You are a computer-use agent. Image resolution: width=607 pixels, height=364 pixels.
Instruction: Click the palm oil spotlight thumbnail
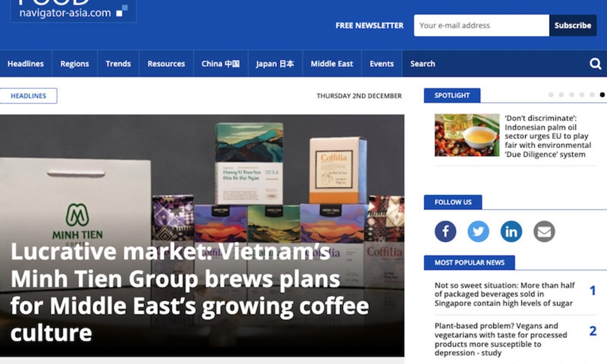pos(467,135)
